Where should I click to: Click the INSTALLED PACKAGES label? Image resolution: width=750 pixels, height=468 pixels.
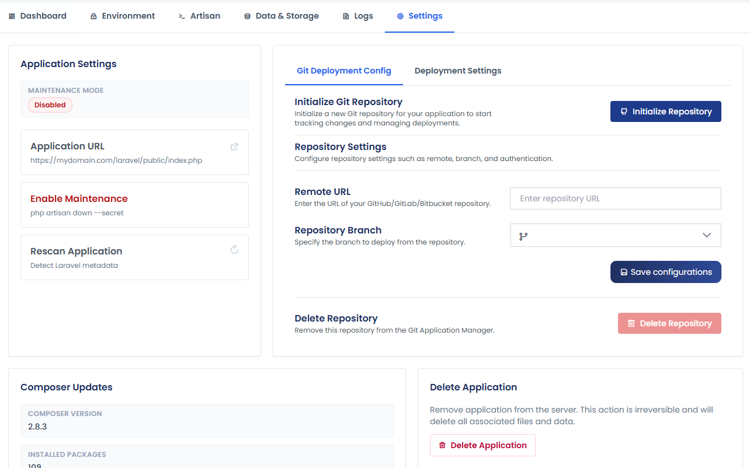click(67, 455)
